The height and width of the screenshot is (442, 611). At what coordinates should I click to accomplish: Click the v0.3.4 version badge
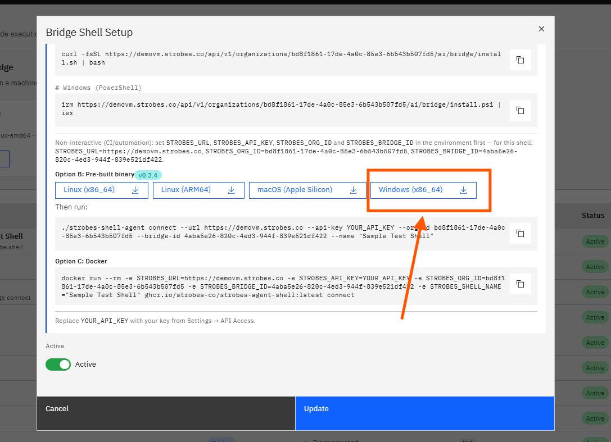148,175
